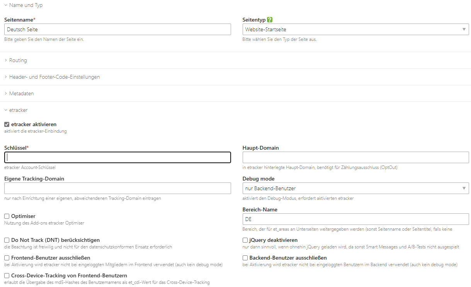Collapse the Name und Typ section
Screen dimensions: 471x287
tap(26, 5)
